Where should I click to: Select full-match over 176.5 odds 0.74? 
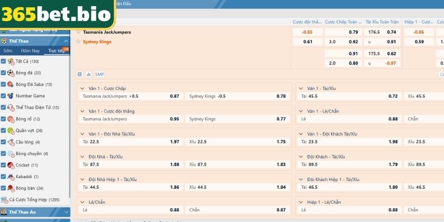pyautogui.click(x=382, y=32)
